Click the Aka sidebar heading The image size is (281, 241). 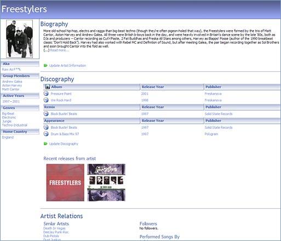tap(20, 64)
